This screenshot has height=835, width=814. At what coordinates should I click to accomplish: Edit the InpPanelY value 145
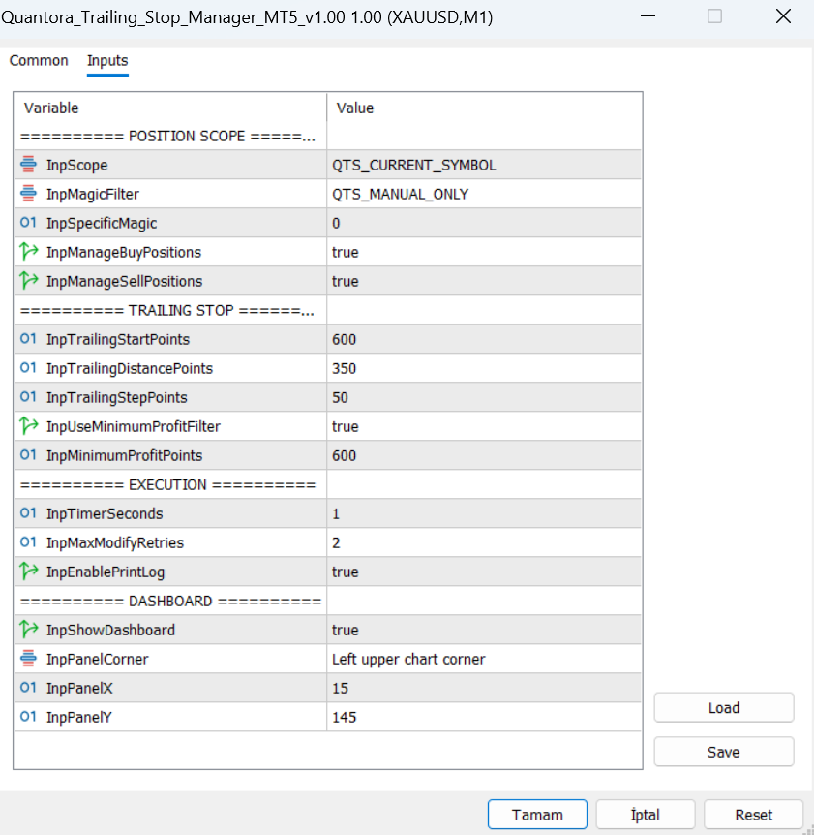pyautogui.click(x=484, y=717)
